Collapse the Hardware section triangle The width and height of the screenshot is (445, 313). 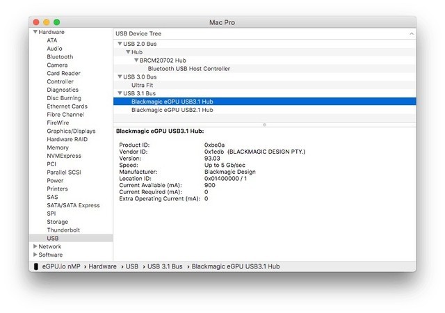tap(35, 32)
